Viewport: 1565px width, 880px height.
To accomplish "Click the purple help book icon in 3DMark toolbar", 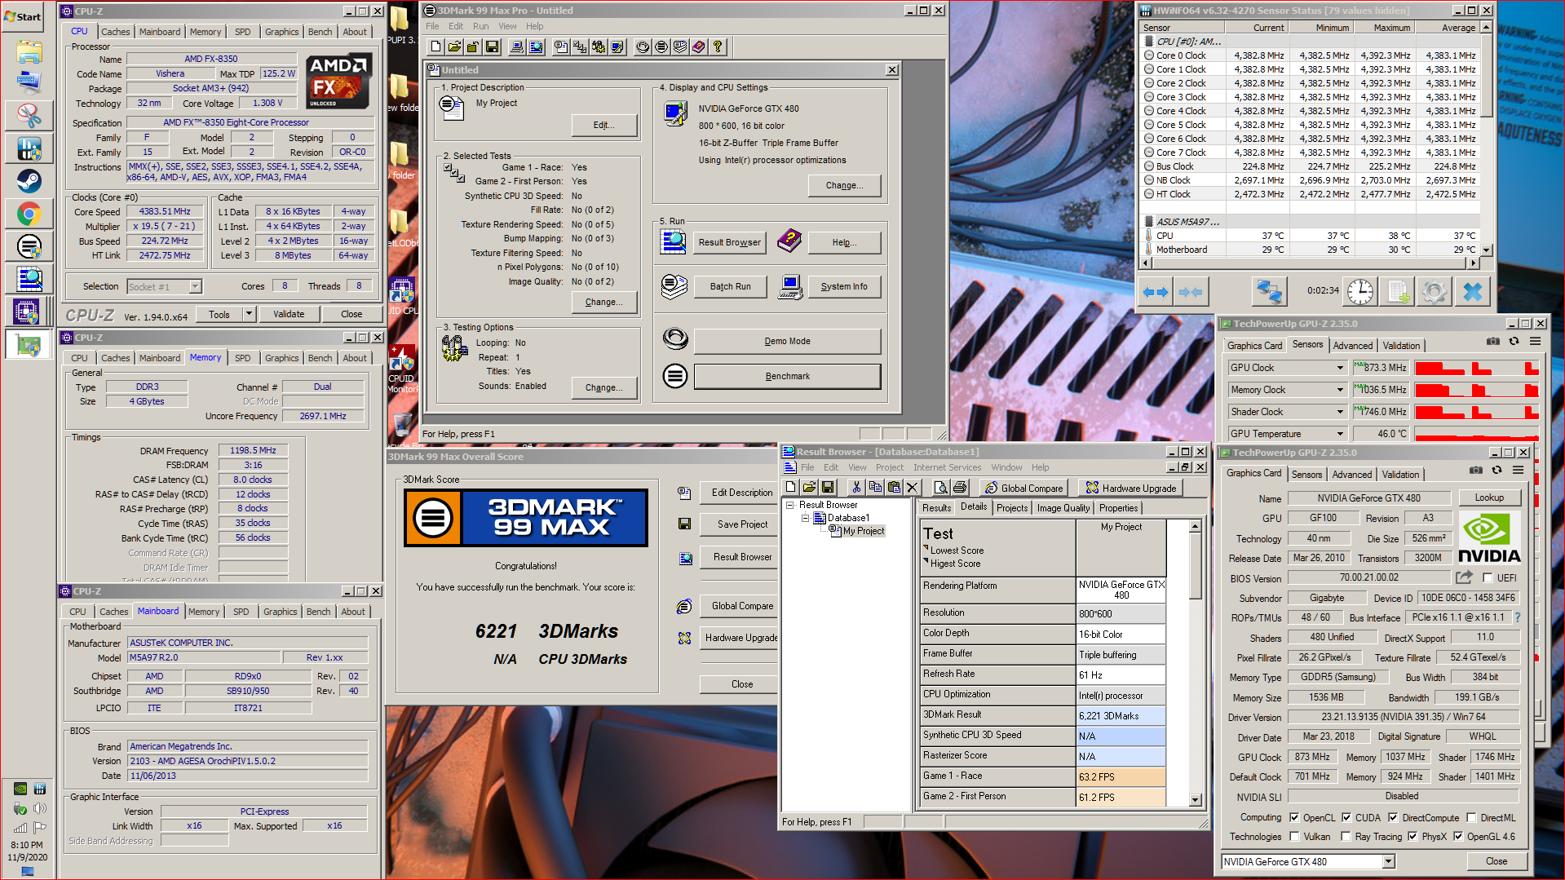I will (699, 47).
